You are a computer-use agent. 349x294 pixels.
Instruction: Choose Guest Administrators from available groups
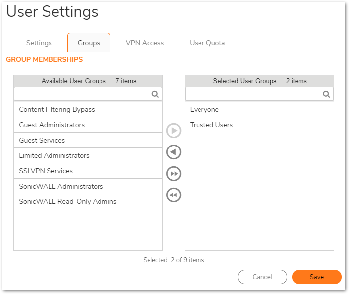click(52, 125)
